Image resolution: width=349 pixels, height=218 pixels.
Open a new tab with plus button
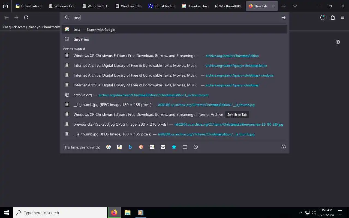tap(284, 6)
